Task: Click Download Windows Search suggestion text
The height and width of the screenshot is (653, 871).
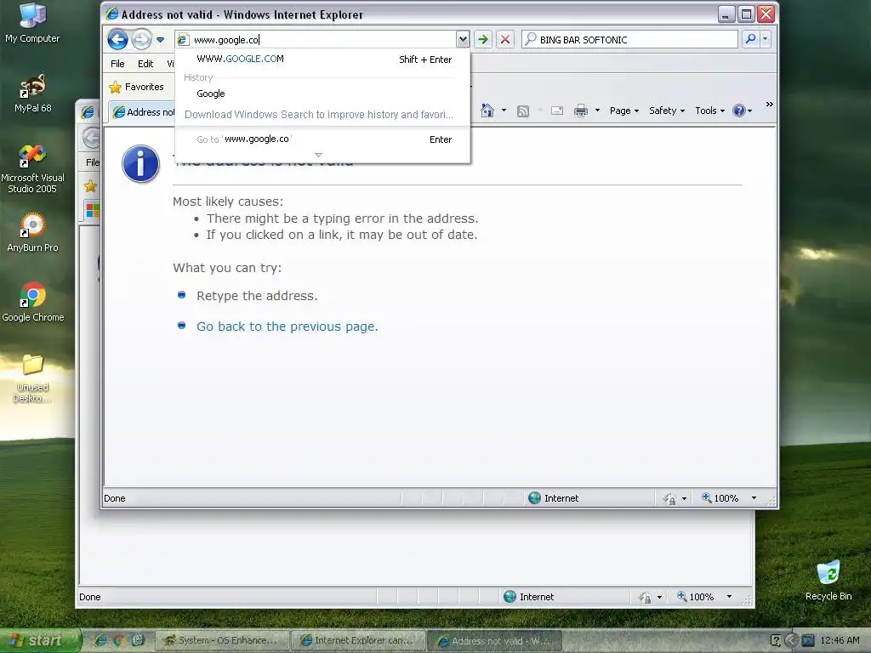Action: click(319, 115)
